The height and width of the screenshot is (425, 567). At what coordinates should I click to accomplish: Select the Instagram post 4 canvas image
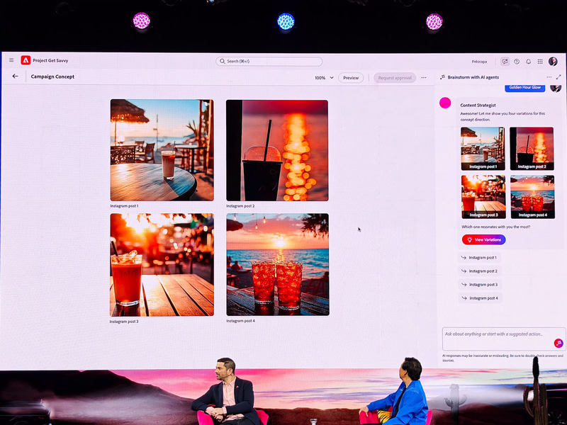[x=278, y=264]
